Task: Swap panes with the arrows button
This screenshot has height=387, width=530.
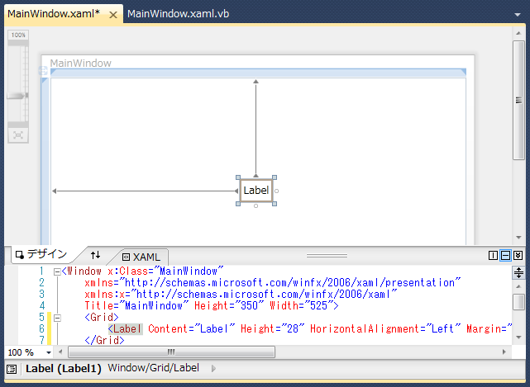Action: pos(95,255)
